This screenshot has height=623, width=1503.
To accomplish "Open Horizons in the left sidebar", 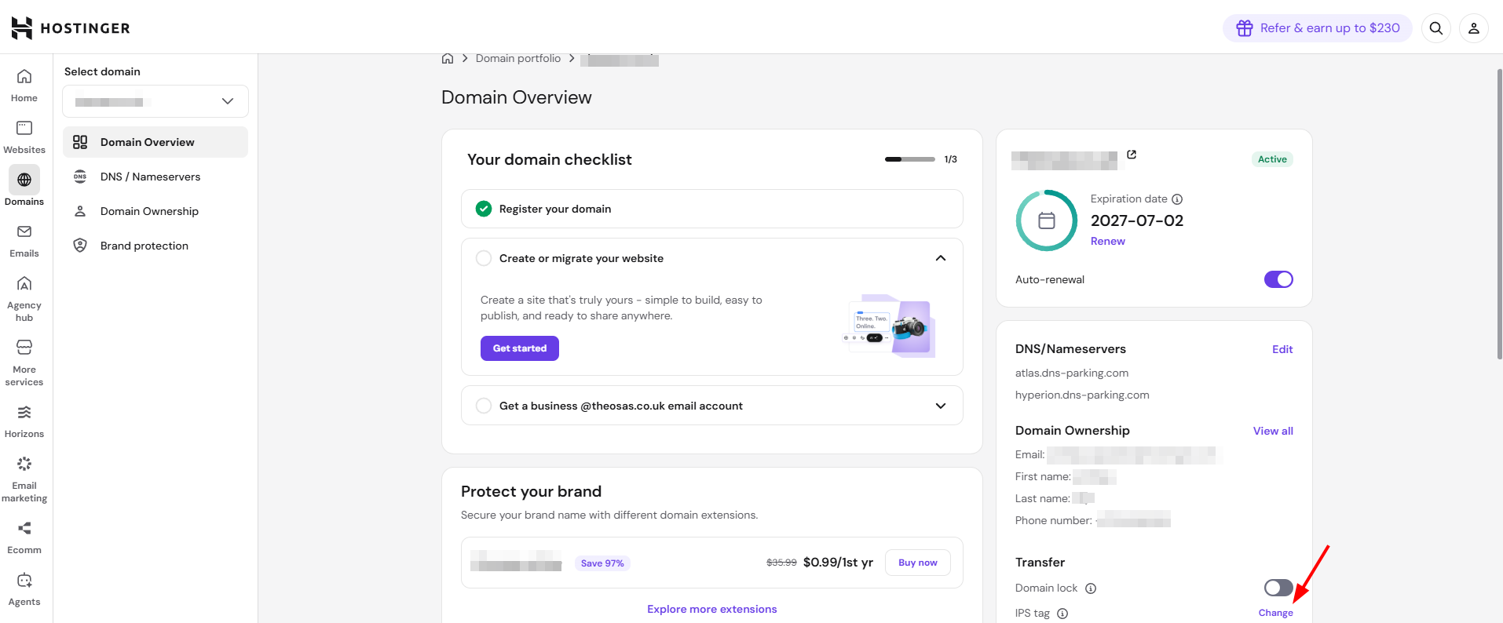I will pyautogui.click(x=24, y=421).
